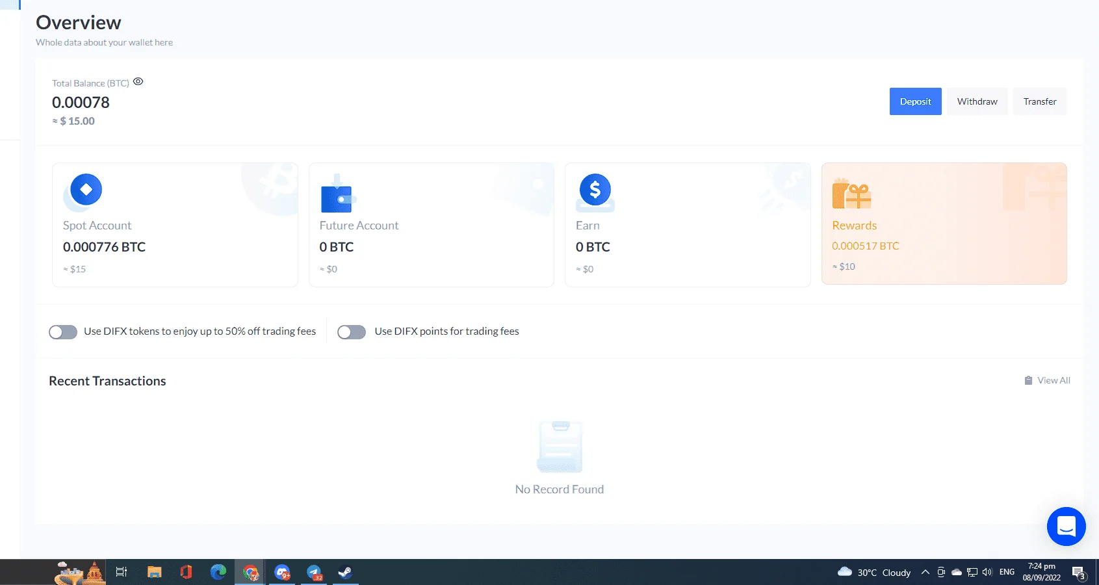Screen dimensions: 1099x585
Task: Enable DIFX tokens fee discount toggle
Action: [x=63, y=332]
